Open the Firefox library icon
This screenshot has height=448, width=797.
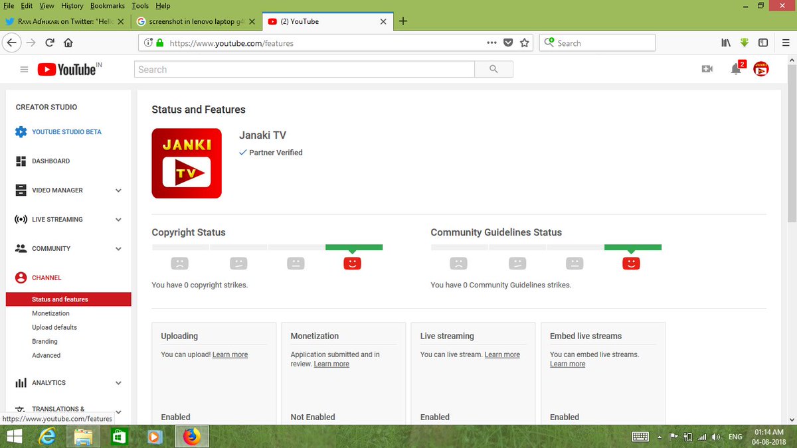point(726,42)
